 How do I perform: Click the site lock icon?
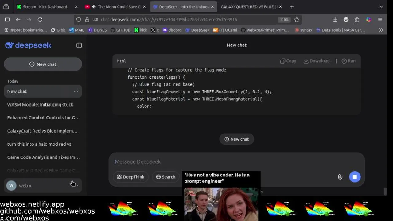tap(87, 20)
